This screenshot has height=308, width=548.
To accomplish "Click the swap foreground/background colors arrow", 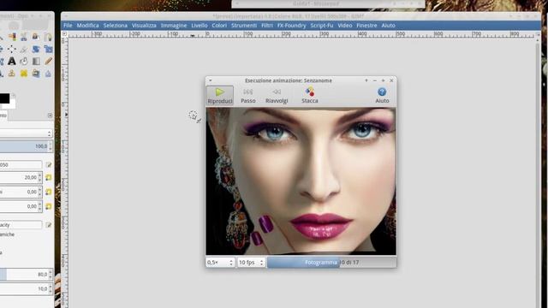I will point(14,95).
